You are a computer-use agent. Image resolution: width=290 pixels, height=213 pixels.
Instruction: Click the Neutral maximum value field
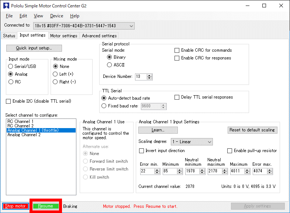coord(215,171)
